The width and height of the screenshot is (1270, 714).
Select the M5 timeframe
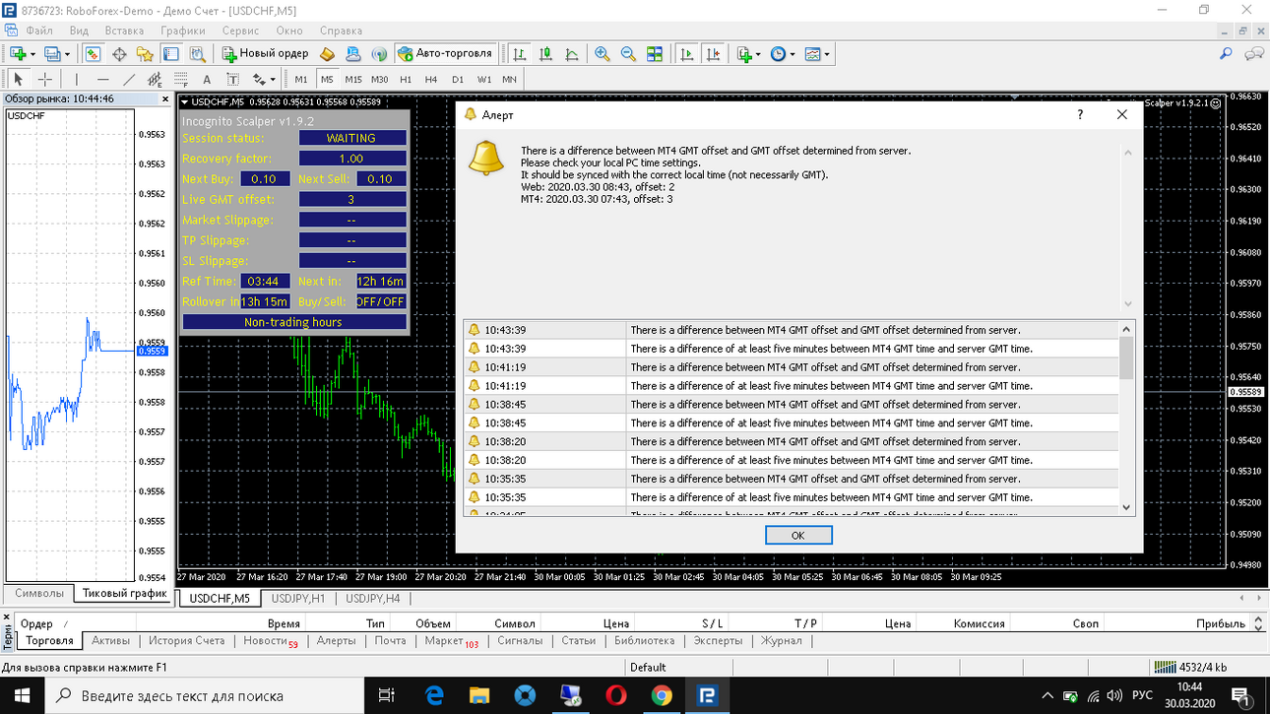pos(327,79)
